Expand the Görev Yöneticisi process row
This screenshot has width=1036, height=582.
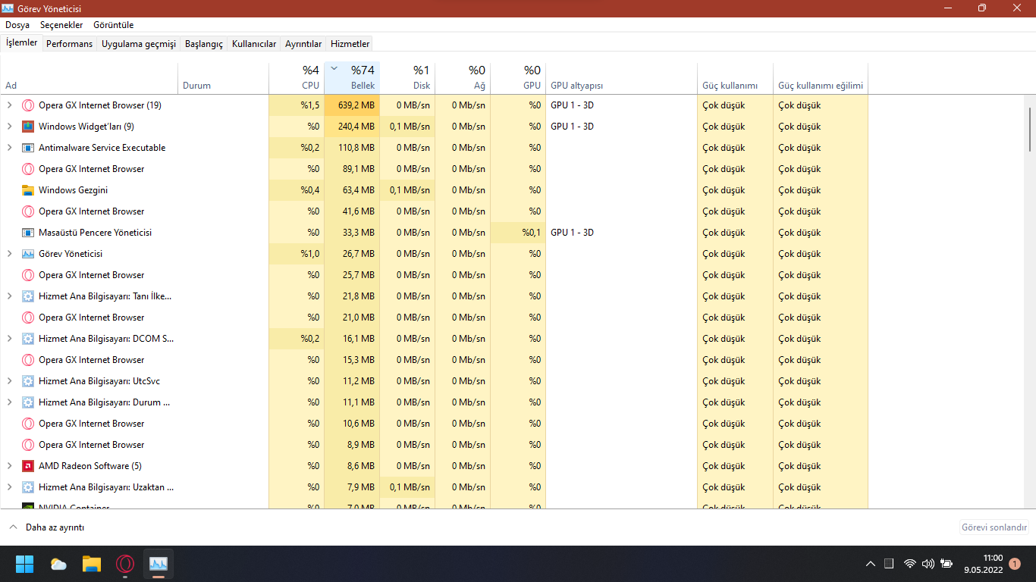pos(10,254)
